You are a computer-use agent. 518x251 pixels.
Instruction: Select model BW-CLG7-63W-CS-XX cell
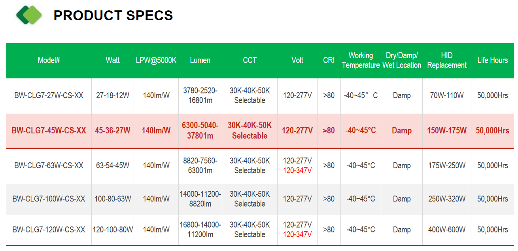(x=49, y=165)
